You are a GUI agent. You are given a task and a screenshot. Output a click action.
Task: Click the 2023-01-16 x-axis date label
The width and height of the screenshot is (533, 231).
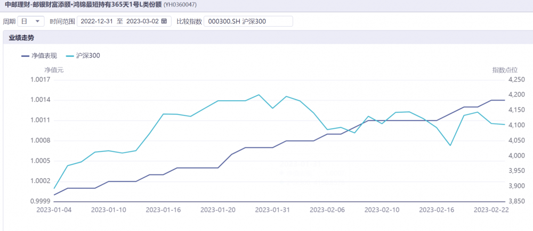point(163,210)
